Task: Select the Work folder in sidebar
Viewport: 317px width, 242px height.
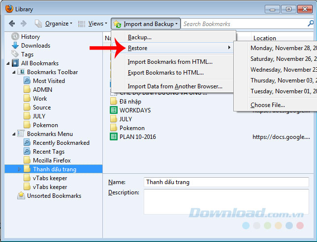Action: [x=40, y=99]
